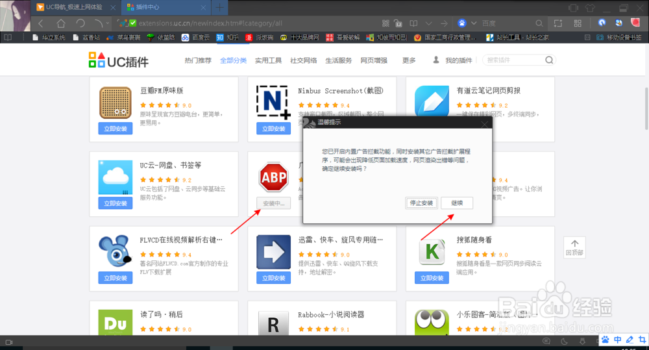Screen dimensions: 649x350
Task: Switch to the 插件中心 tab
Action: click(165, 7)
